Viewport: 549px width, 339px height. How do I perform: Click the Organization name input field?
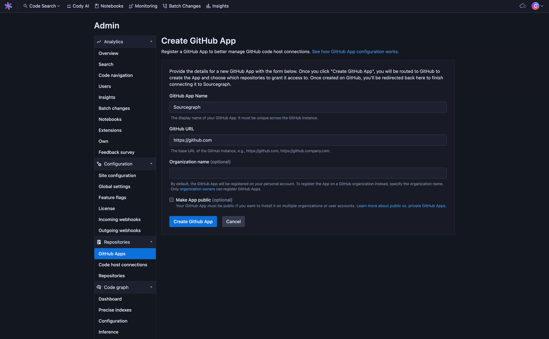pyautogui.click(x=308, y=173)
